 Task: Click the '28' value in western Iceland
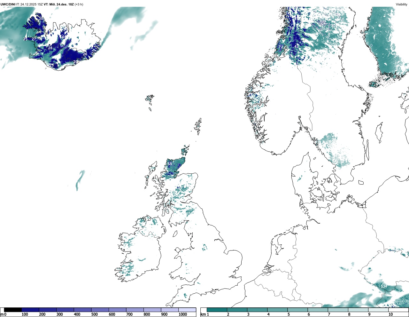click(50, 48)
